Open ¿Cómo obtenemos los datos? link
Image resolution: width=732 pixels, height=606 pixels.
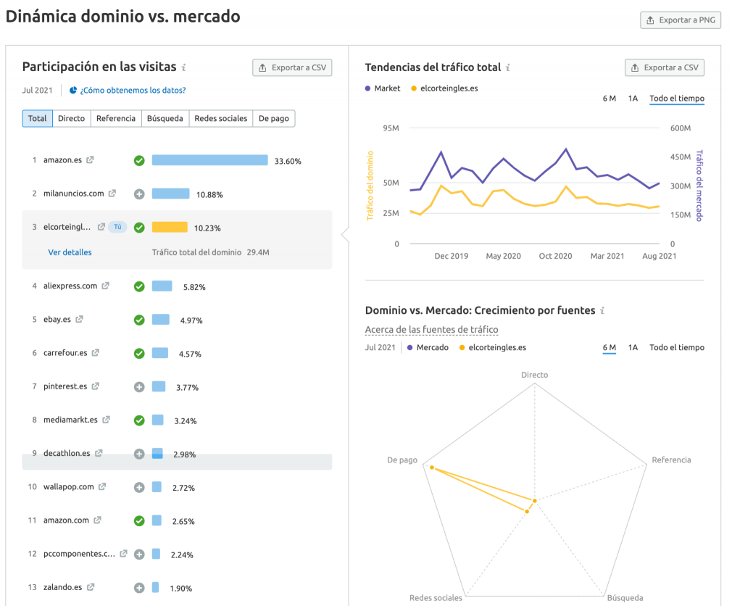pos(133,90)
